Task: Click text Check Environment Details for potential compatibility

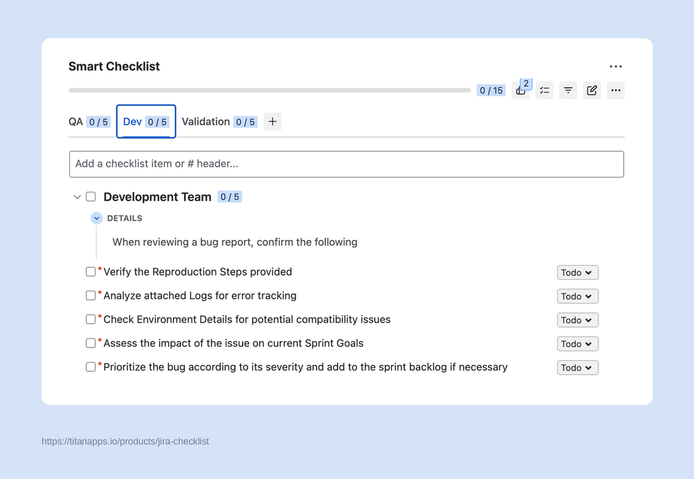Action: pos(247,319)
